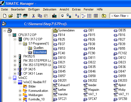The image size is (131, 102).
Task: Collapse the project root node
Action: coord(5,31)
